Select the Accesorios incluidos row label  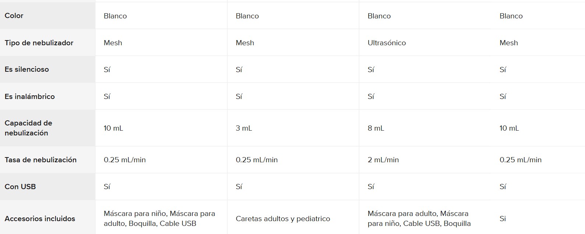[40, 219]
